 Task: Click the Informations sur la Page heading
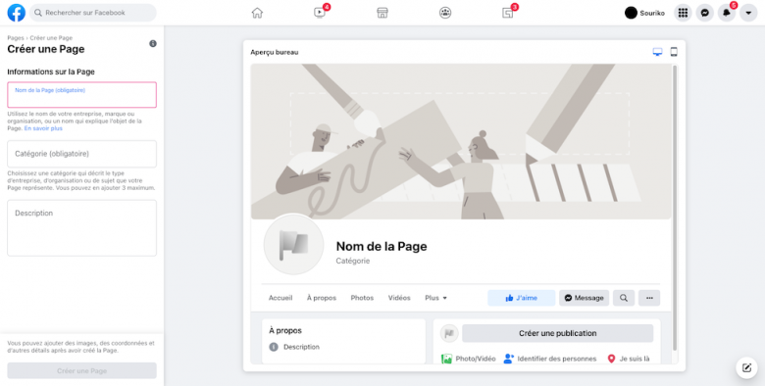point(51,72)
